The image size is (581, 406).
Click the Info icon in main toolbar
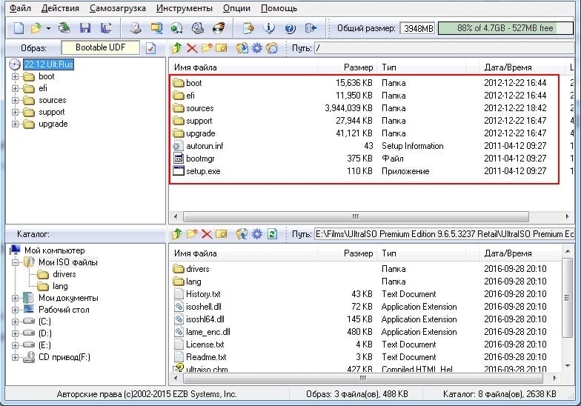[x=270, y=28]
